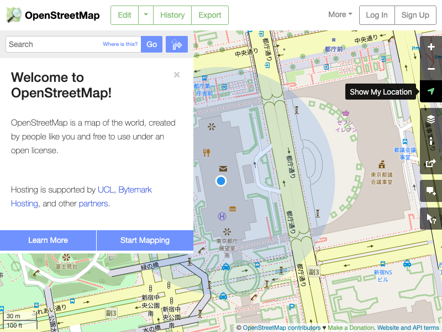Screen dimensions: 442x332
Task: Open the Export tab
Action: [x=210, y=15]
